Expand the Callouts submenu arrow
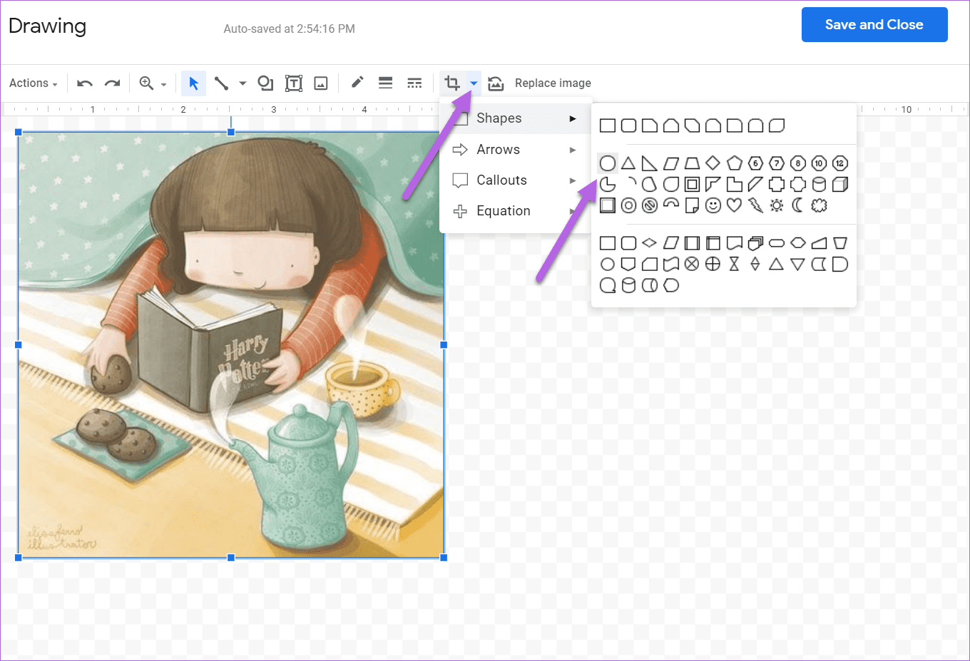The width and height of the screenshot is (970, 661). (573, 180)
